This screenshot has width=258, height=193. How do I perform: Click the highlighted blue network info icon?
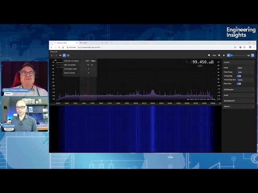[x=64, y=55]
